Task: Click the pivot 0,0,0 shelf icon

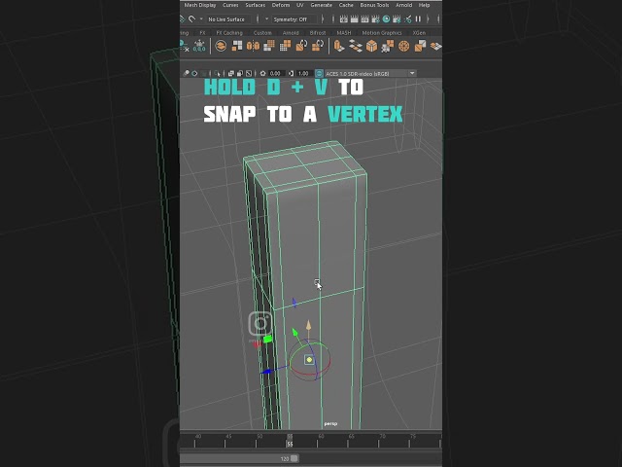Action: (199, 46)
